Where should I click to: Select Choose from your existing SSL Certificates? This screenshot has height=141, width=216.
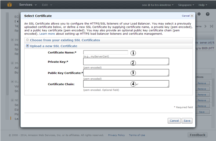pyautogui.click(x=28, y=40)
